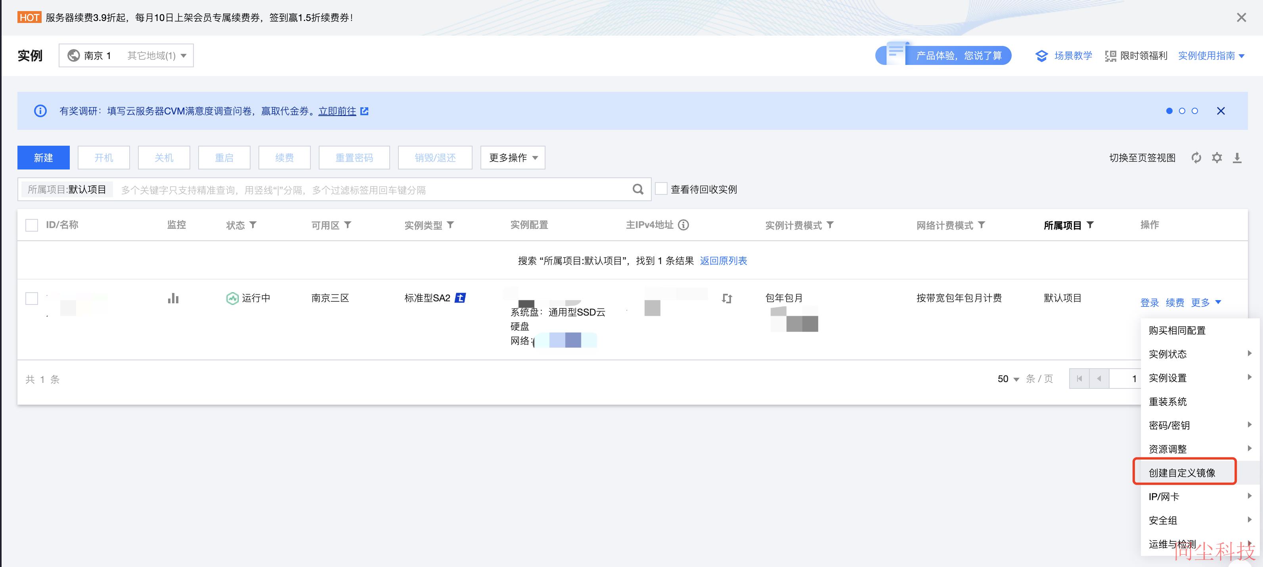Click the row's 续费 link
1263x567 pixels.
click(1175, 303)
